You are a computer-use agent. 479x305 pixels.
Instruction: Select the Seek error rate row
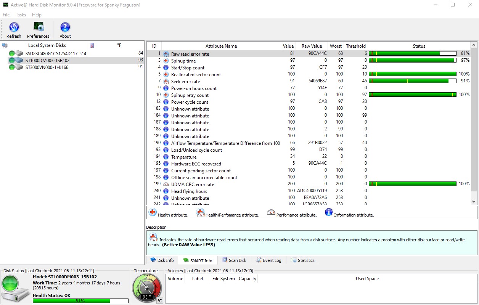point(221,82)
